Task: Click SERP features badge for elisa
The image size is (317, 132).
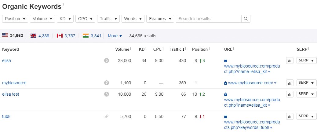Action: [x=106, y=61]
